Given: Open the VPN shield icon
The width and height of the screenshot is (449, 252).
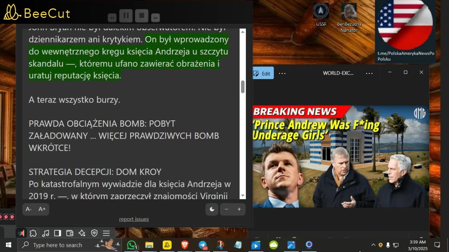Looking at the screenshot, I should coord(94,233).
